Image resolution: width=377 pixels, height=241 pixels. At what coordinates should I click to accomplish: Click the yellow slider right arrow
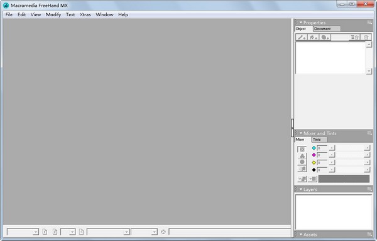point(367,162)
